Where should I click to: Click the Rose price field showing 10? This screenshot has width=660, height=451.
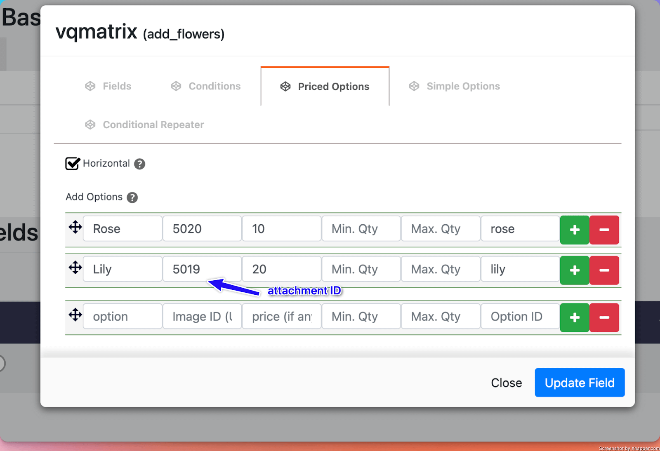tap(281, 229)
